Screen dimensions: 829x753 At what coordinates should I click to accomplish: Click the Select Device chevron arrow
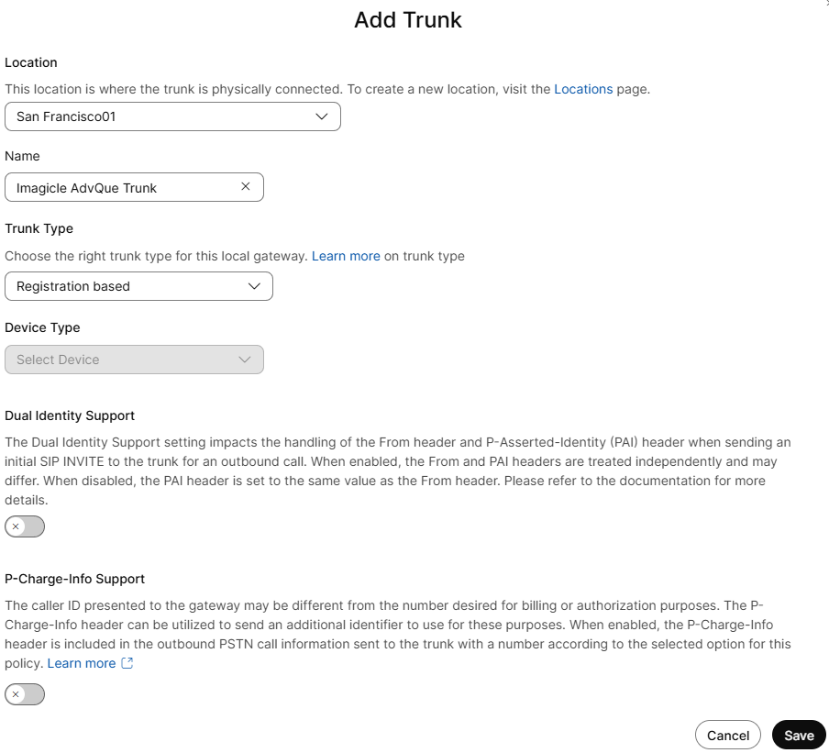pyautogui.click(x=245, y=360)
